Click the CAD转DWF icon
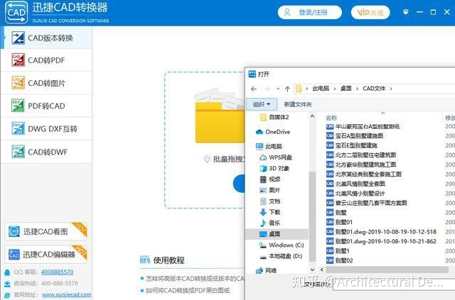 tap(18, 152)
